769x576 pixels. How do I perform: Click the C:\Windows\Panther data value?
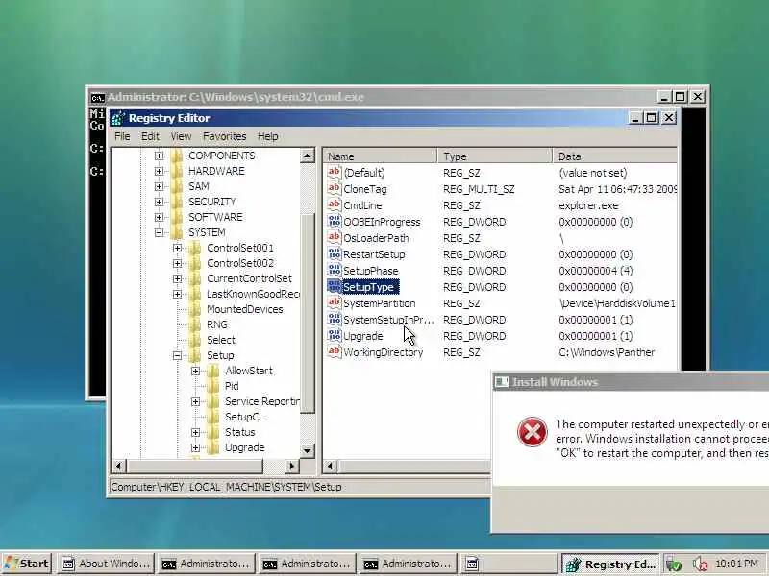[607, 352]
